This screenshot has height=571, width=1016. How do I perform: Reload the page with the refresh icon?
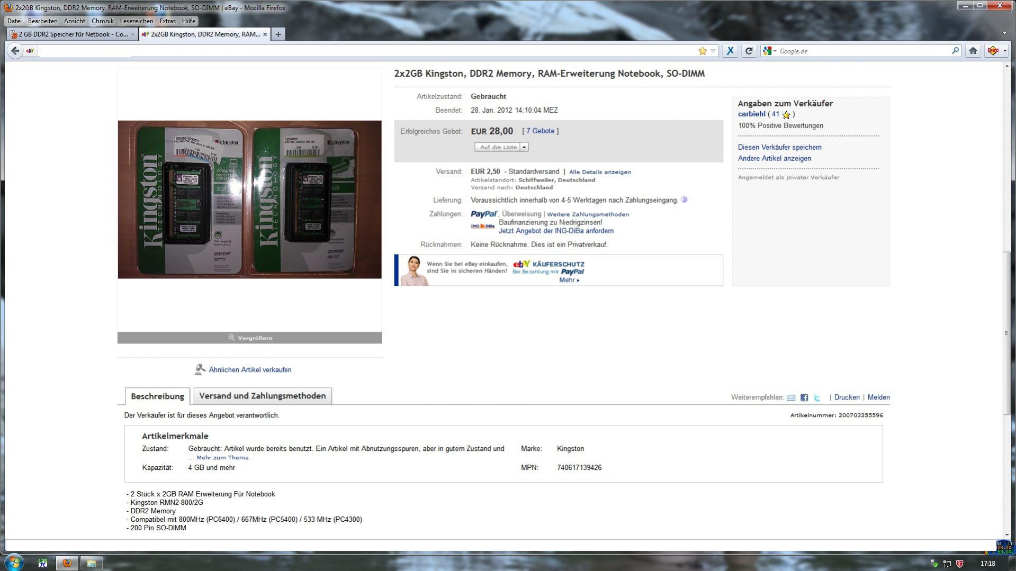tap(749, 51)
